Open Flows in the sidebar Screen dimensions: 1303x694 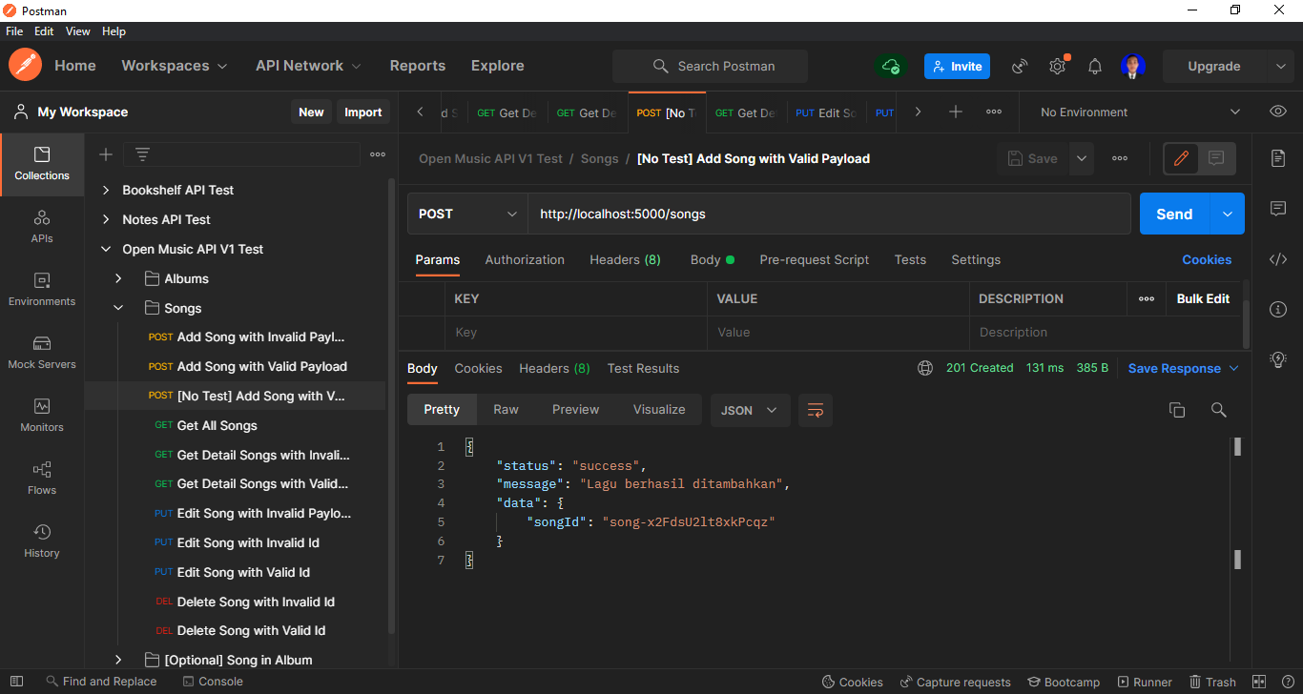coord(42,479)
